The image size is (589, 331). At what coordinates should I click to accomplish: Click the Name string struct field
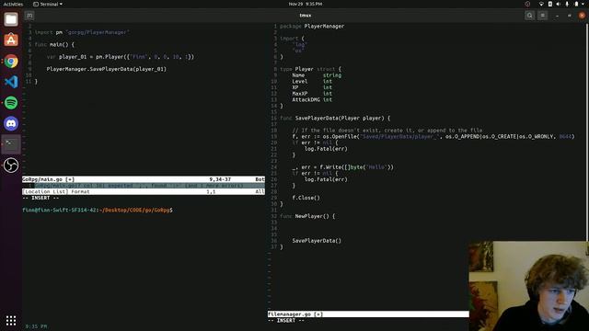317,75
